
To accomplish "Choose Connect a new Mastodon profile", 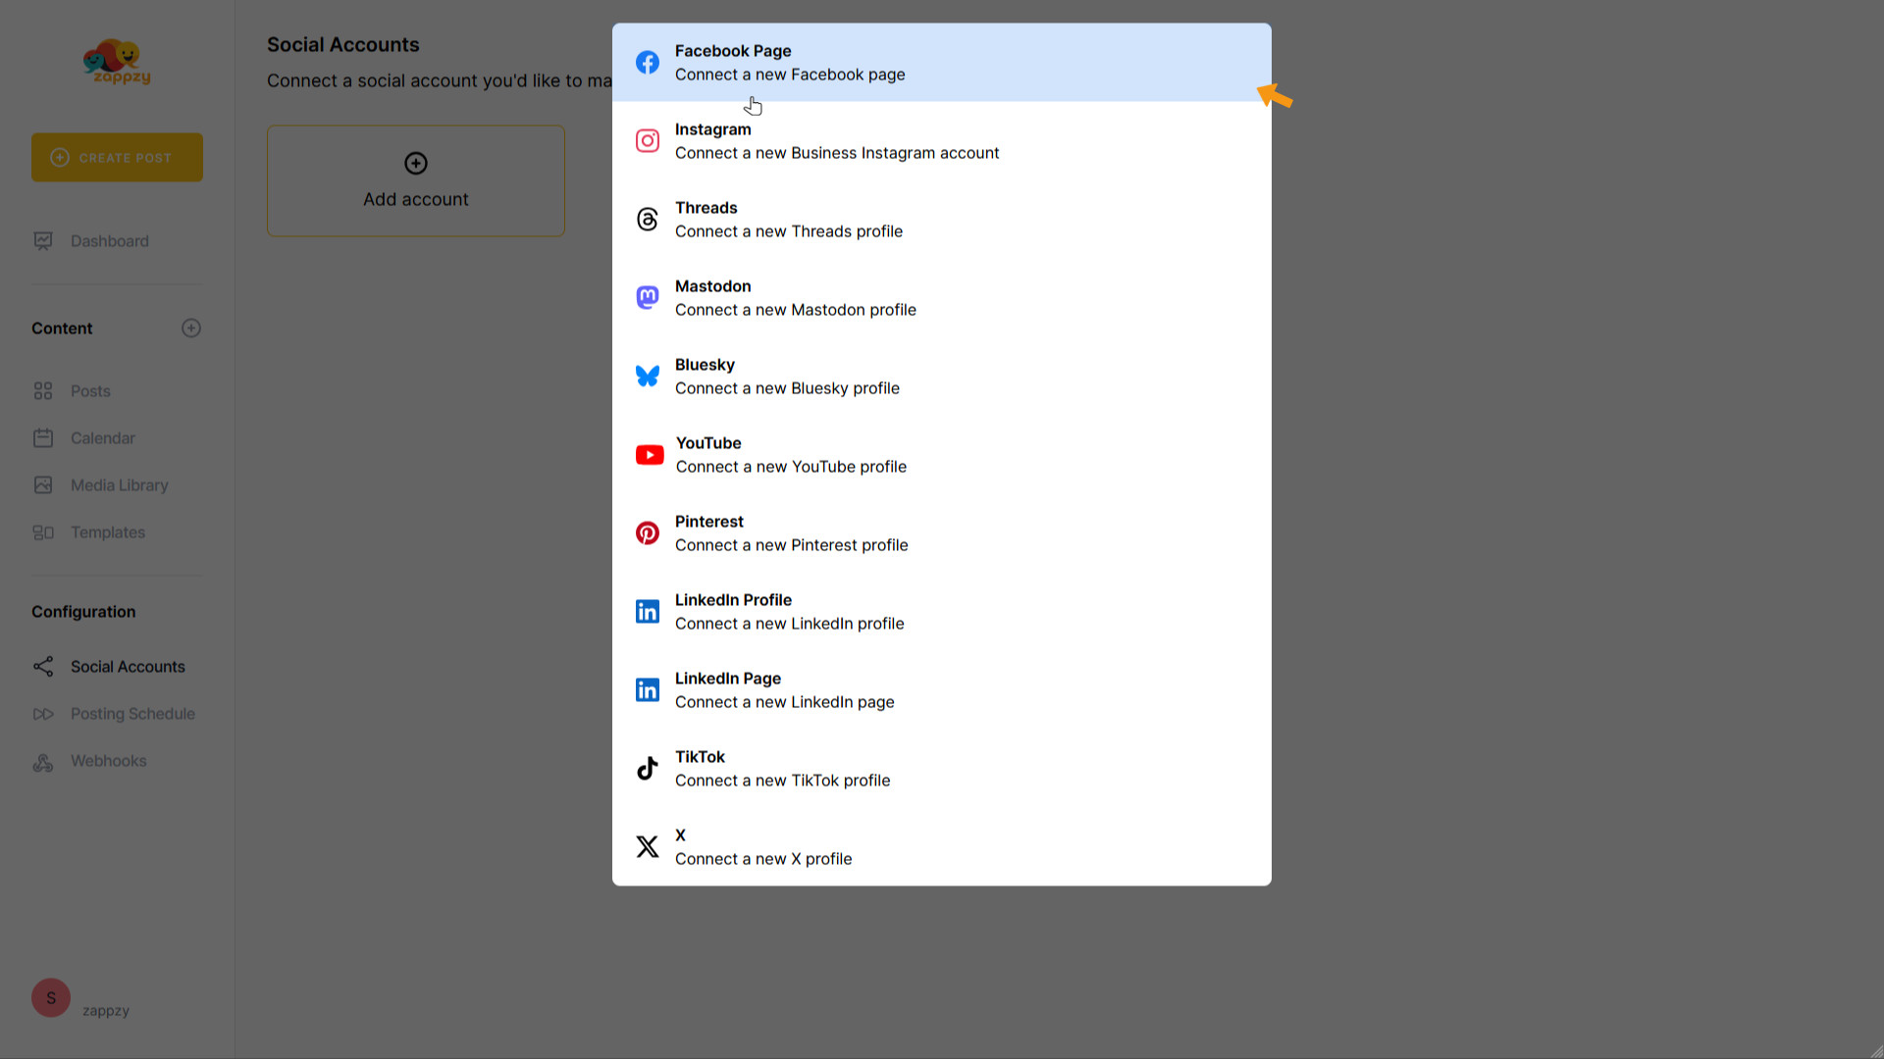I will click(x=942, y=298).
